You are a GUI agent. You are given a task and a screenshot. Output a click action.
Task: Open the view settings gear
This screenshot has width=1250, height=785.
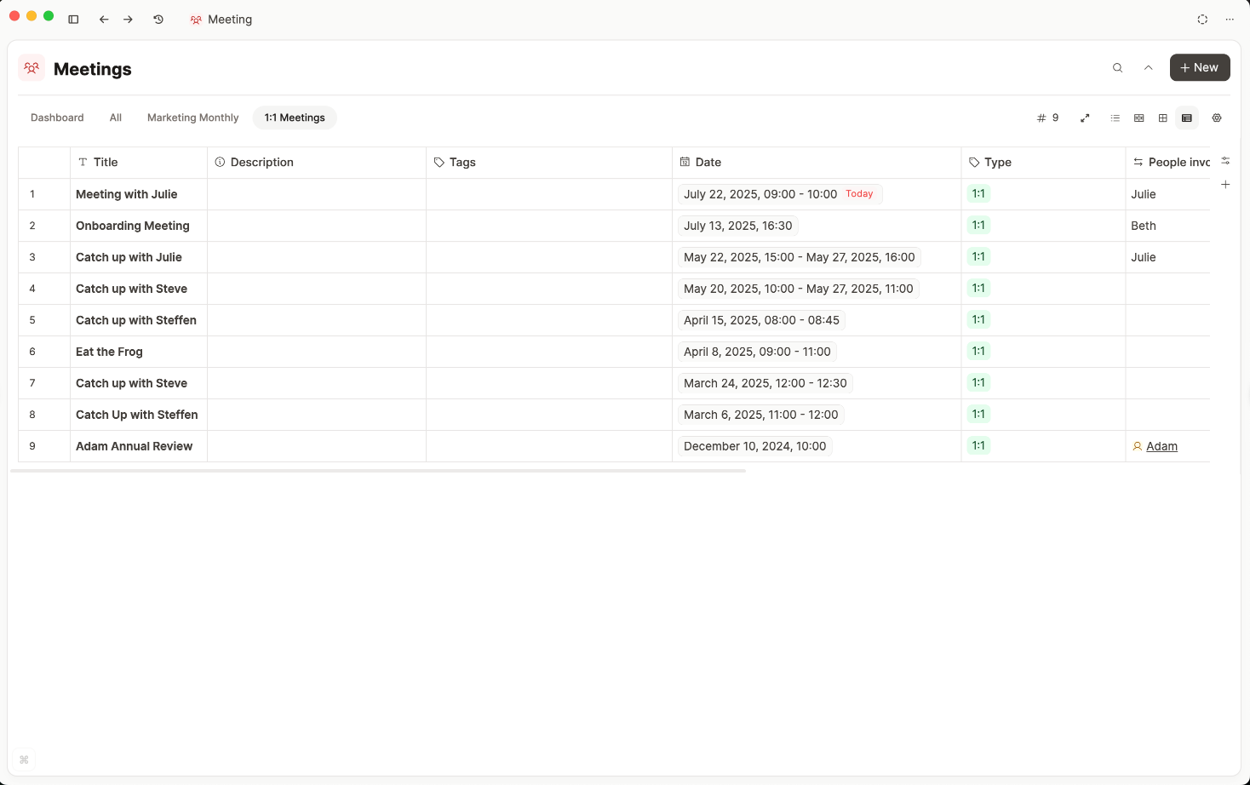[1217, 117]
